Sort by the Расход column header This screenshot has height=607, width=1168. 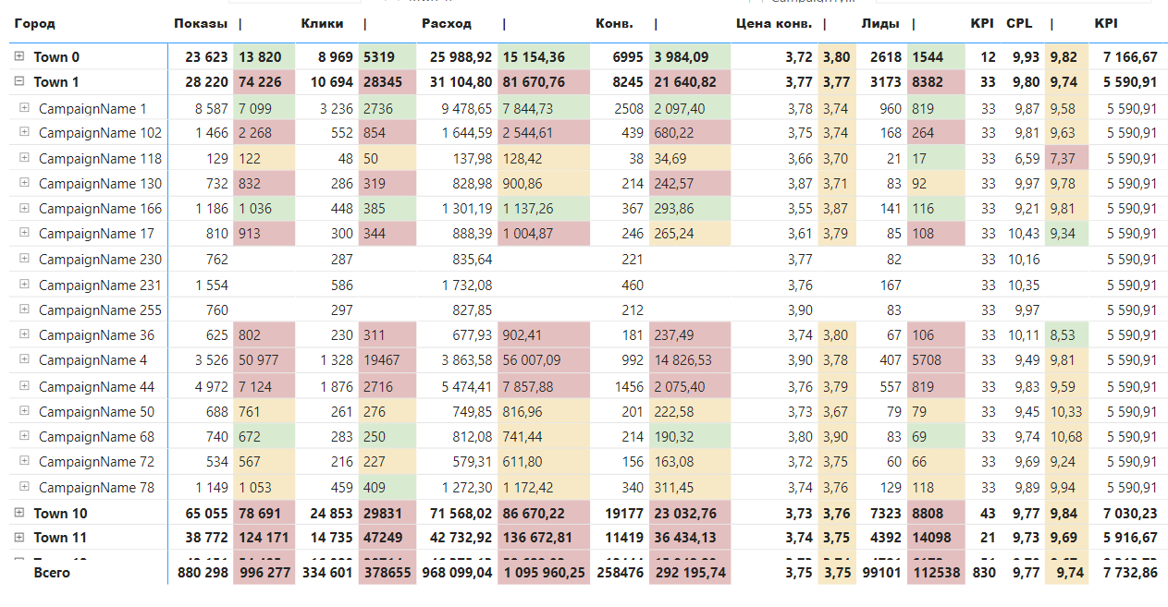446,23
